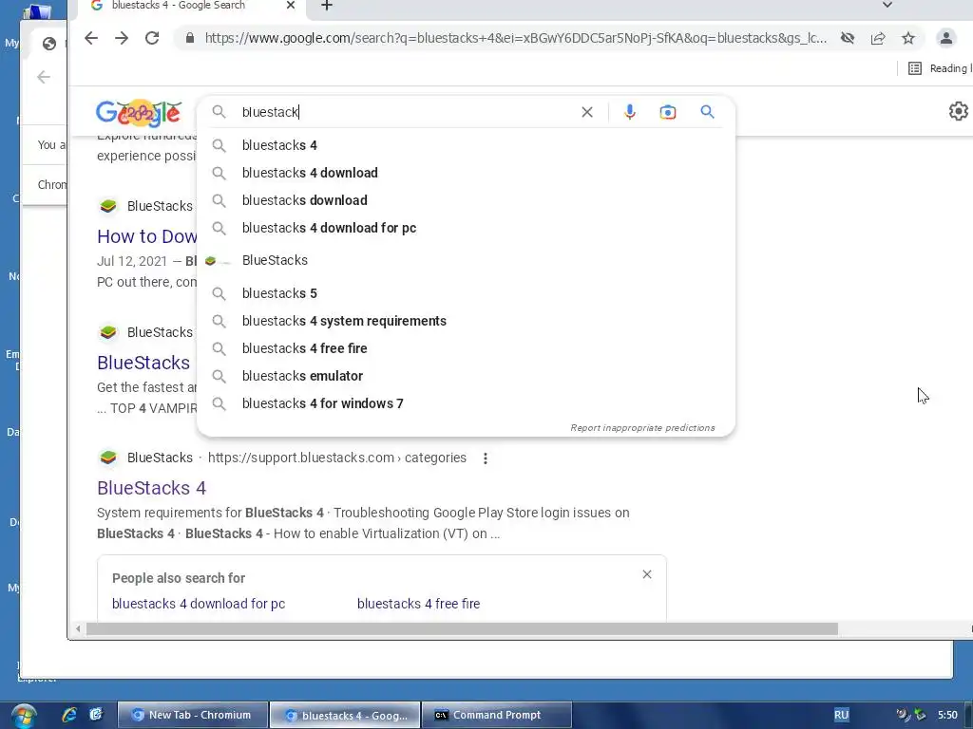Image resolution: width=973 pixels, height=729 pixels.
Task: View site information via the padlock icon
Action: [190, 38]
